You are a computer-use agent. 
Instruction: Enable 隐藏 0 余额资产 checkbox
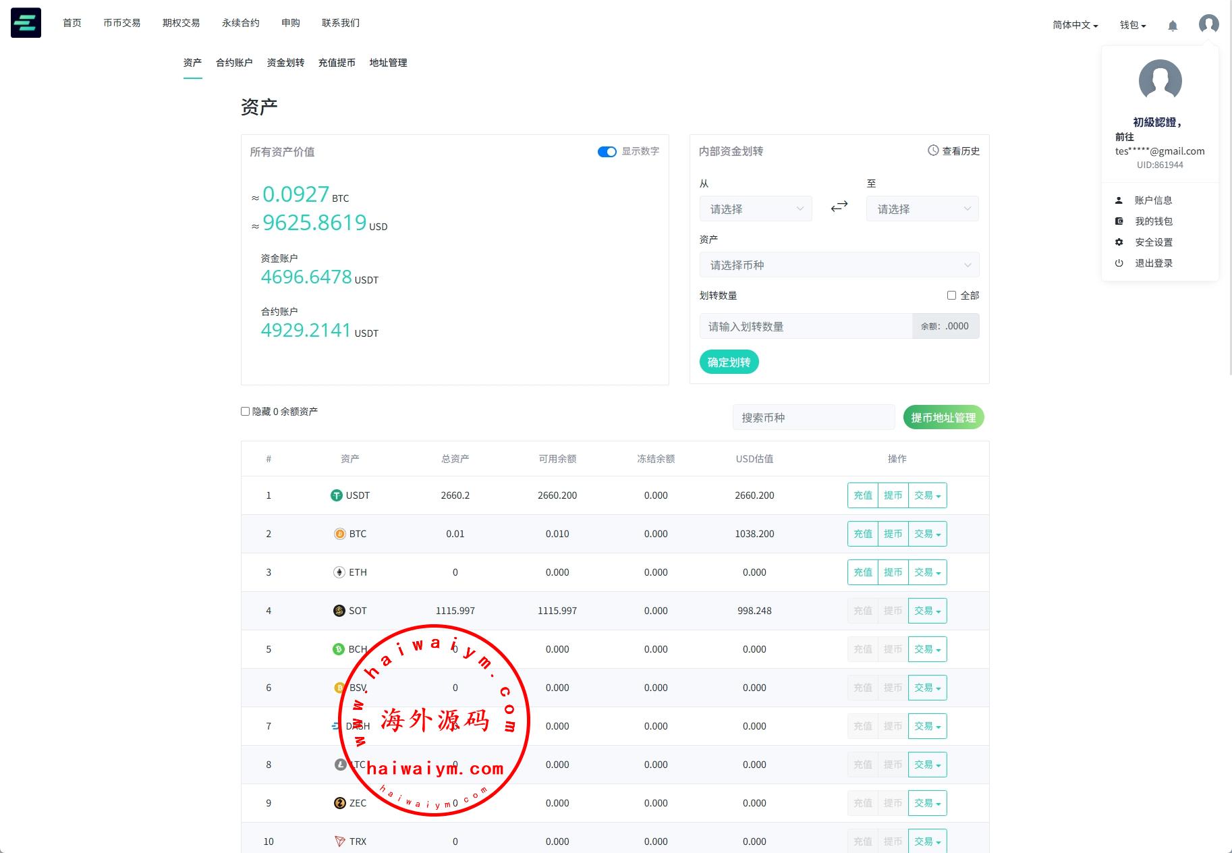pos(246,412)
